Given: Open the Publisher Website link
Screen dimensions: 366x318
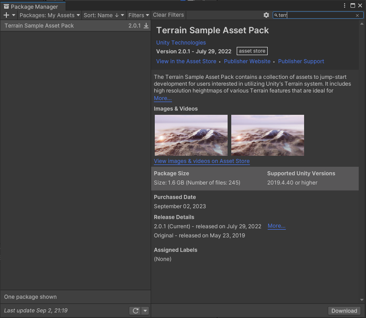Looking at the screenshot, I should 247,61.
